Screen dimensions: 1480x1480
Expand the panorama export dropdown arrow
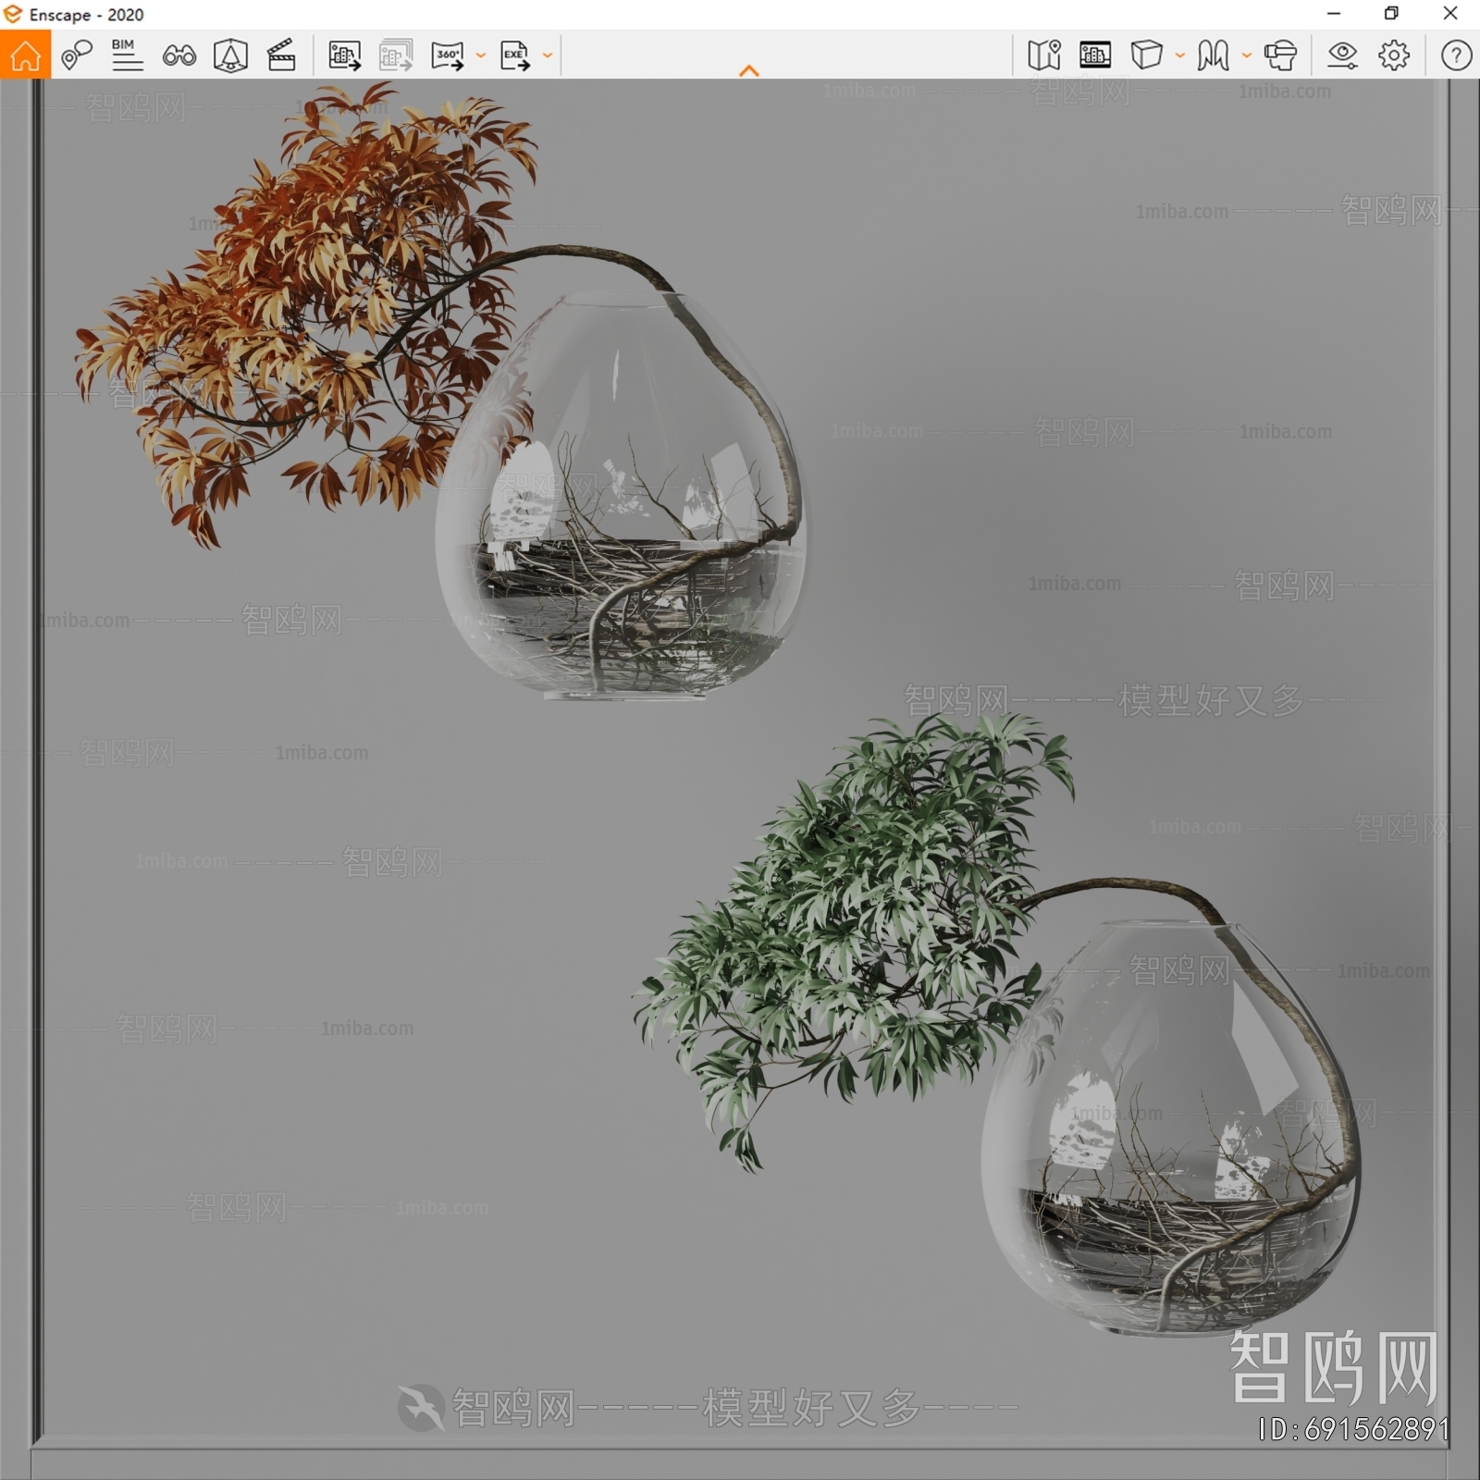(481, 56)
